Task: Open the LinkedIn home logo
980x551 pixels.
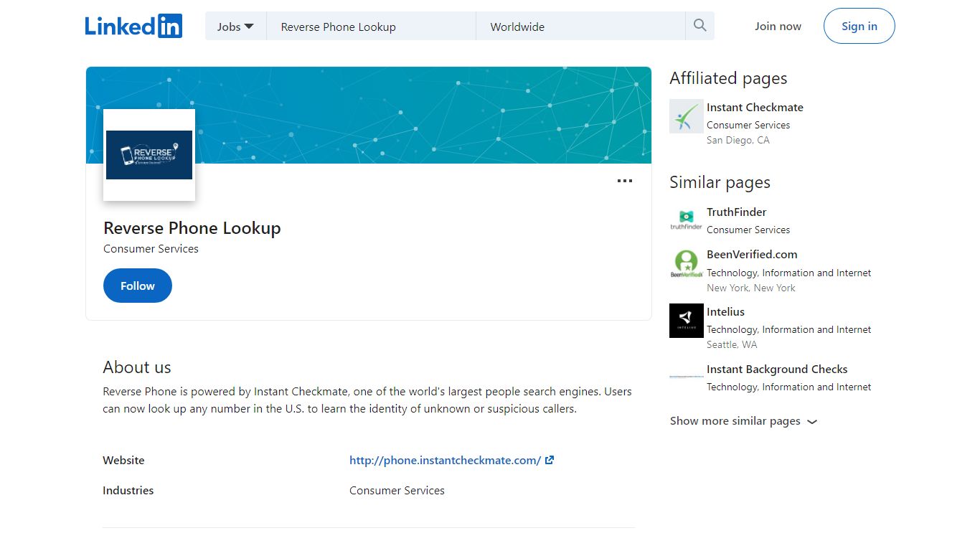Action: pyautogui.click(x=133, y=26)
